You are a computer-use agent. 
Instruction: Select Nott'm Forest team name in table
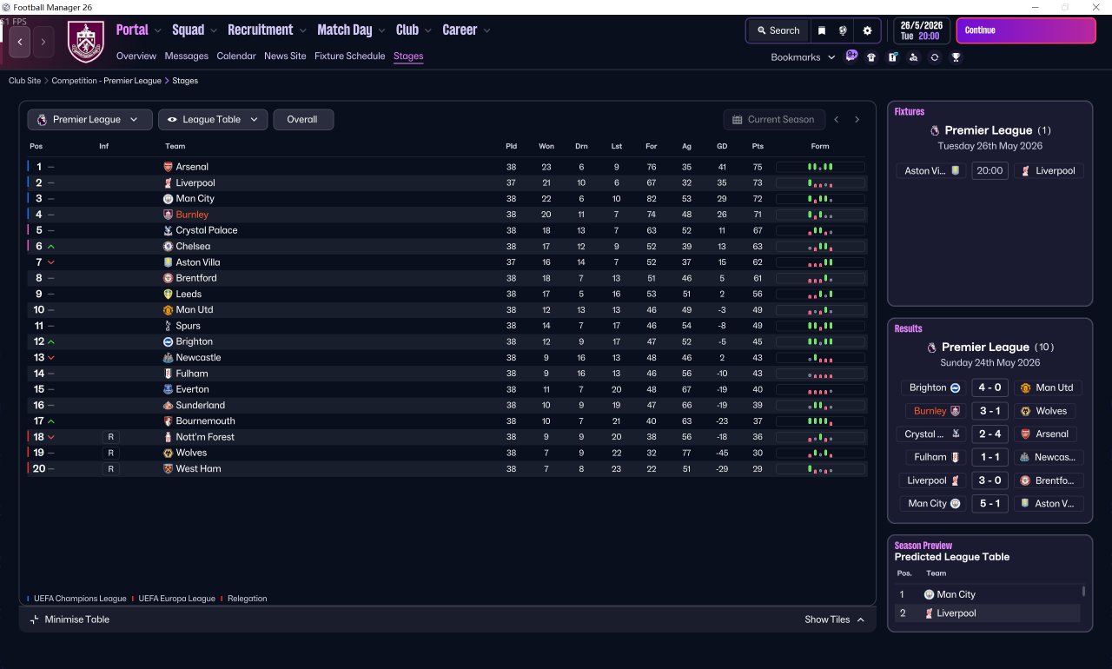[205, 437]
